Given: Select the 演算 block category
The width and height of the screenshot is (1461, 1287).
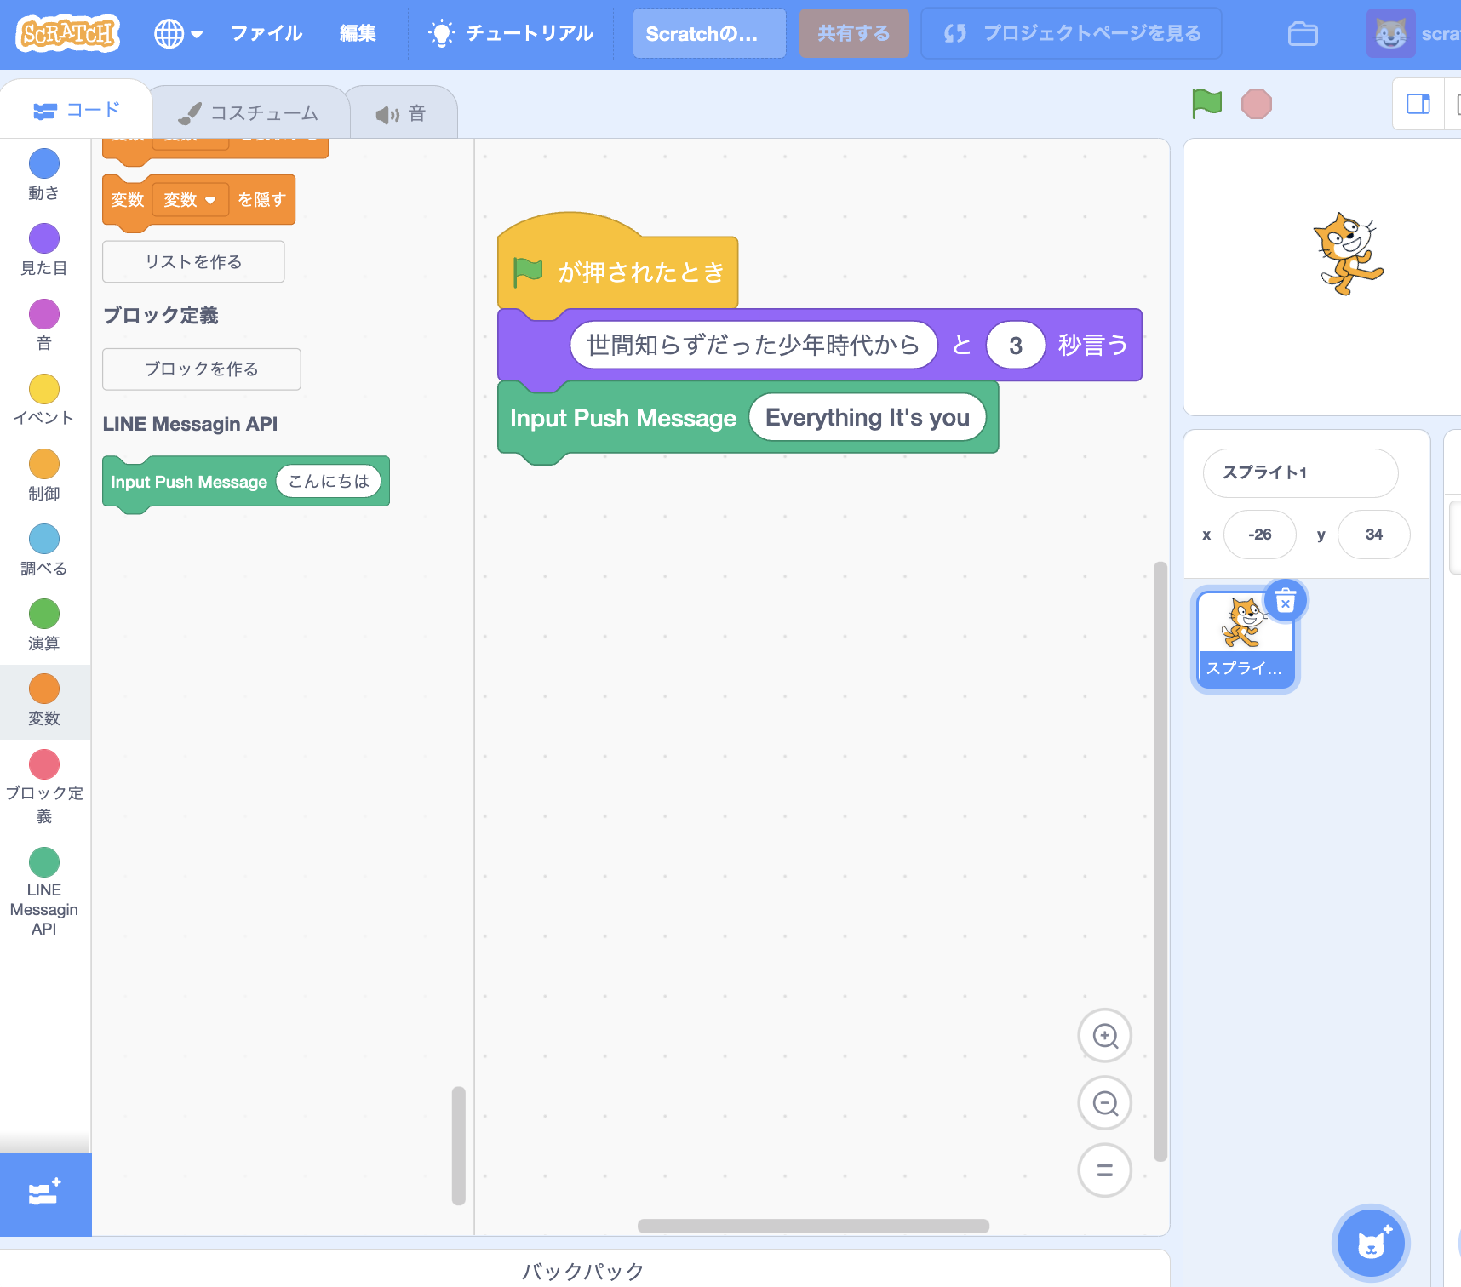Looking at the screenshot, I should [44, 625].
